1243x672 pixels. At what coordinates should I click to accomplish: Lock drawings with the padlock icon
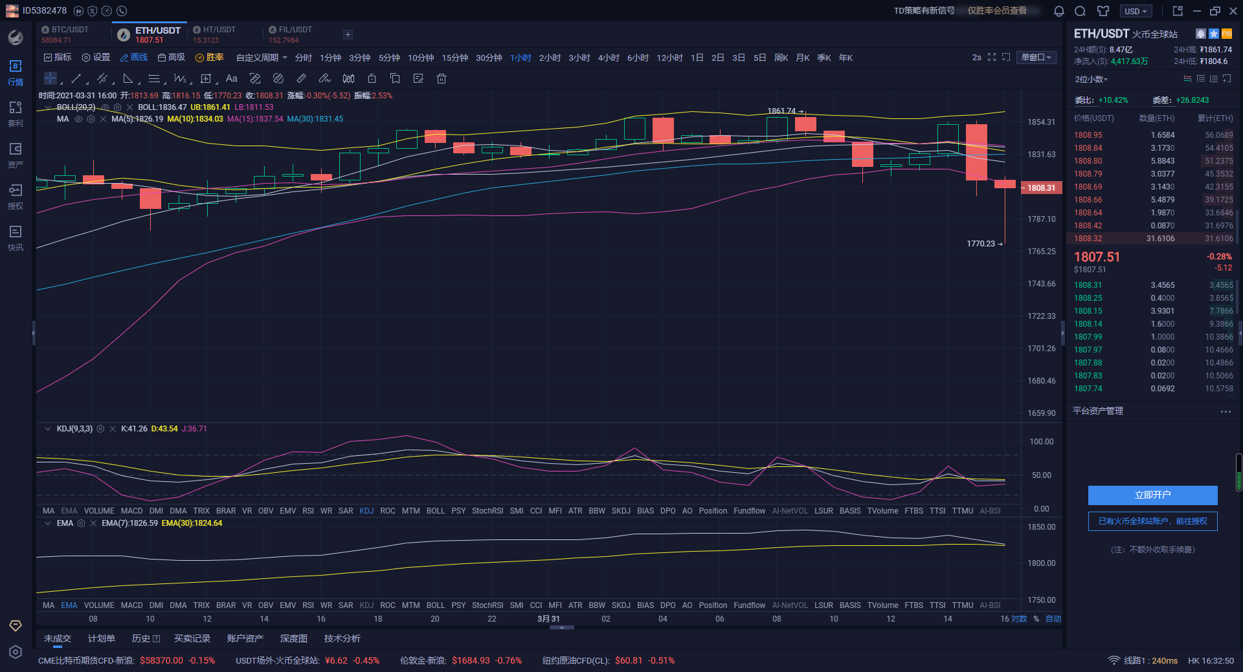tap(372, 78)
